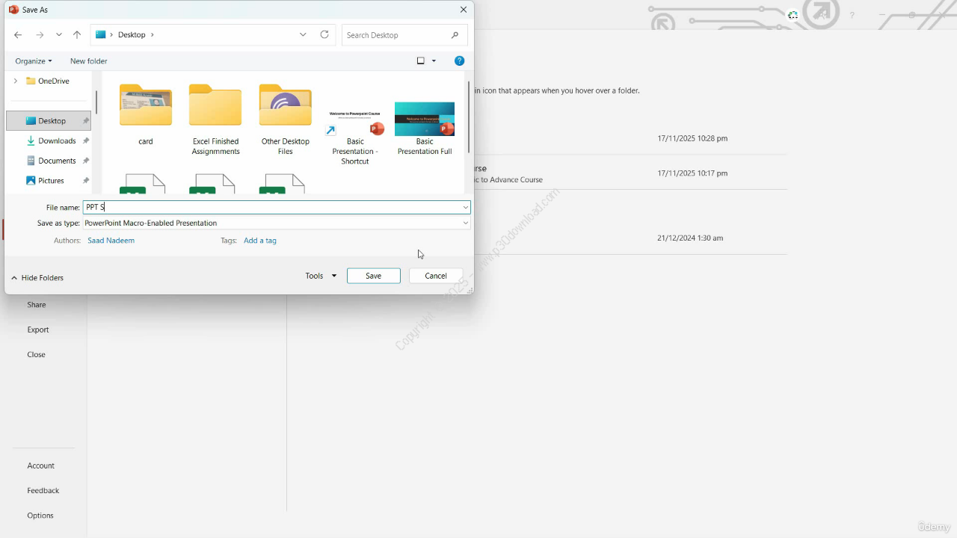Collapse panel with Hide Folders
This screenshot has height=538, width=957.
coord(37,278)
